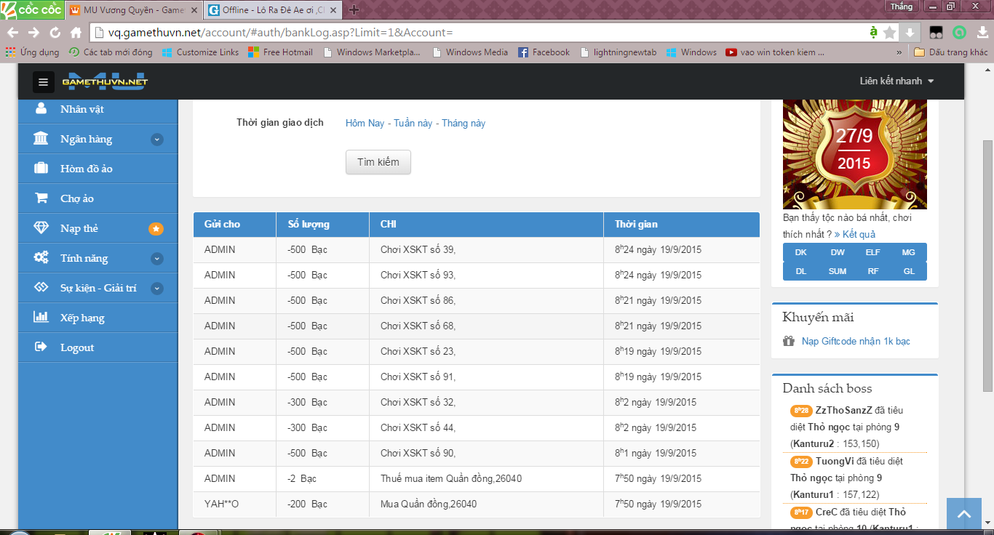Open the Liên kết nhanh dropdown
994x535 pixels.
click(x=896, y=81)
